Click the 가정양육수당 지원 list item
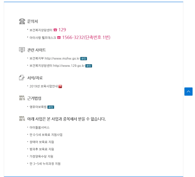The height and width of the screenshot is (177, 195). (41, 156)
